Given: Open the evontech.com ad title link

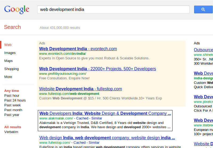Looking at the screenshot, I should tap(78, 49).
